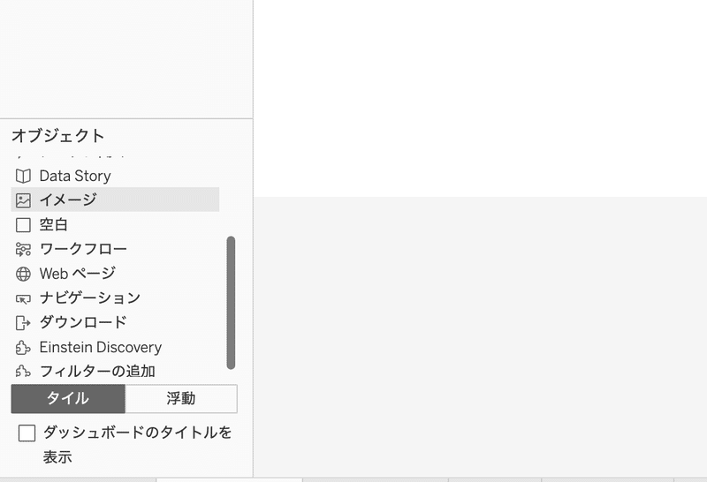The height and width of the screenshot is (482, 707).
Task: Click the フィルターの追加 extension icon
Action: [x=23, y=371]
